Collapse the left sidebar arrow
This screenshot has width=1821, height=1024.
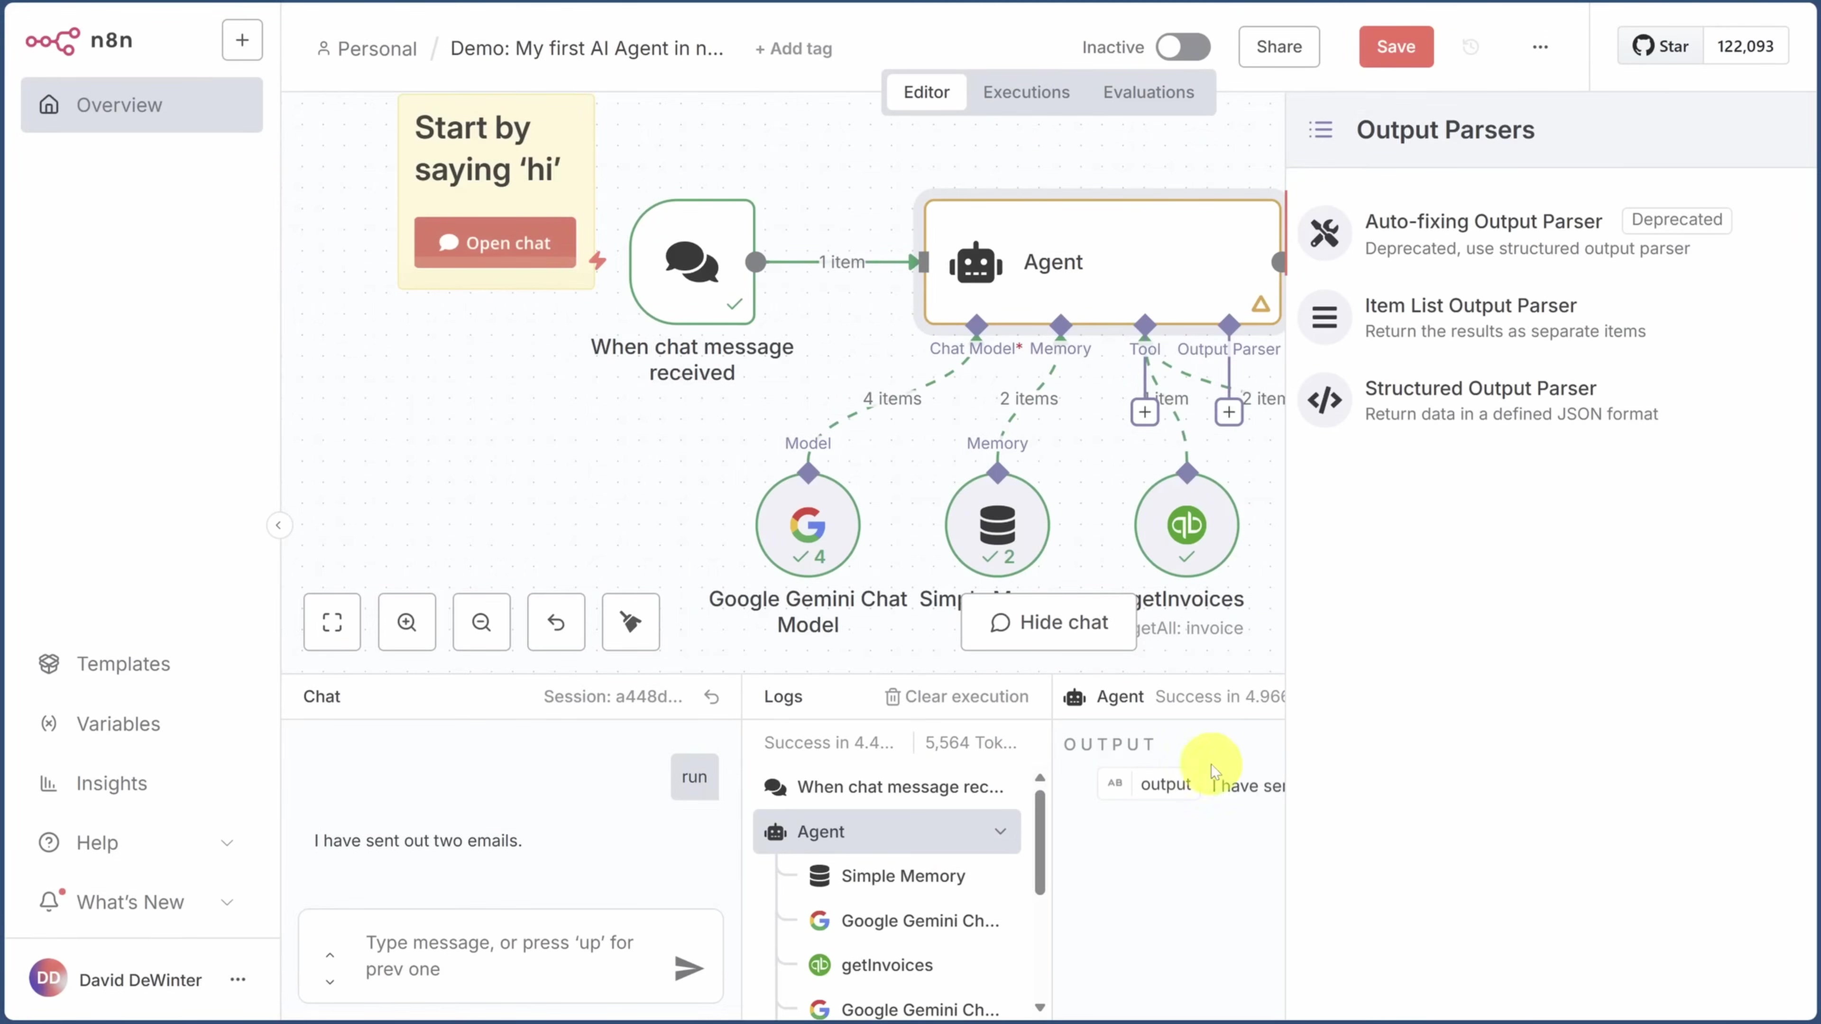coord(278,525)
